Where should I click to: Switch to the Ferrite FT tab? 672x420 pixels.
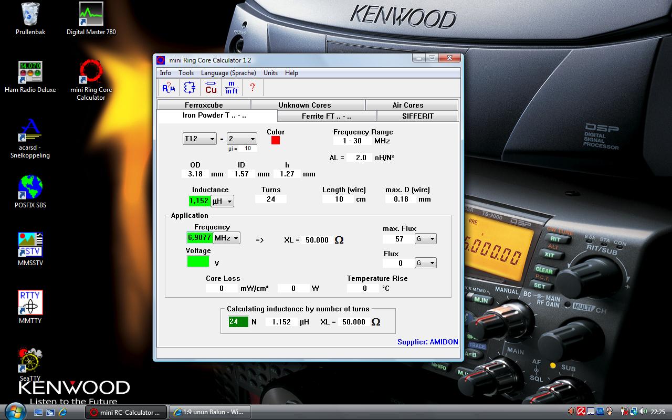326,116
